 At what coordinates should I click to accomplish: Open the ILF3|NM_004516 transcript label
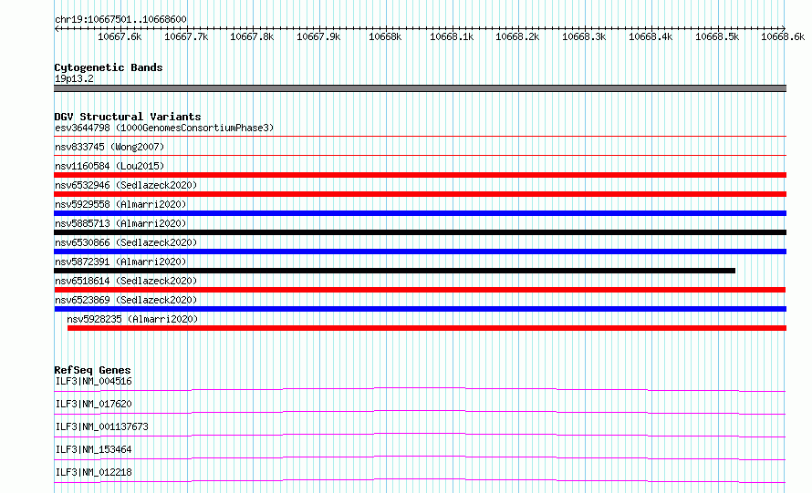tap(94, 381)
